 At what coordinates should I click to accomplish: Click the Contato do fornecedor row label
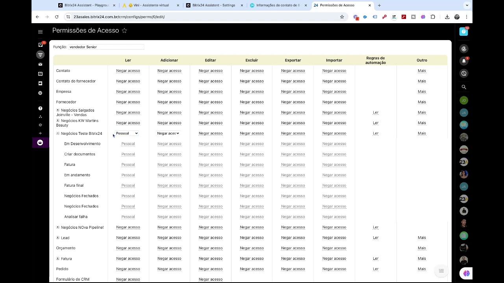(x=76, y=81)
